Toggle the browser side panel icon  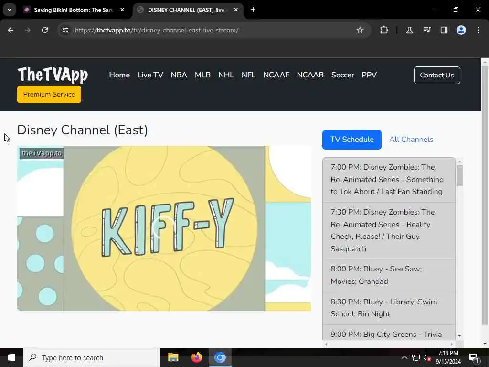pyautogui.click(x=444, y=30)
